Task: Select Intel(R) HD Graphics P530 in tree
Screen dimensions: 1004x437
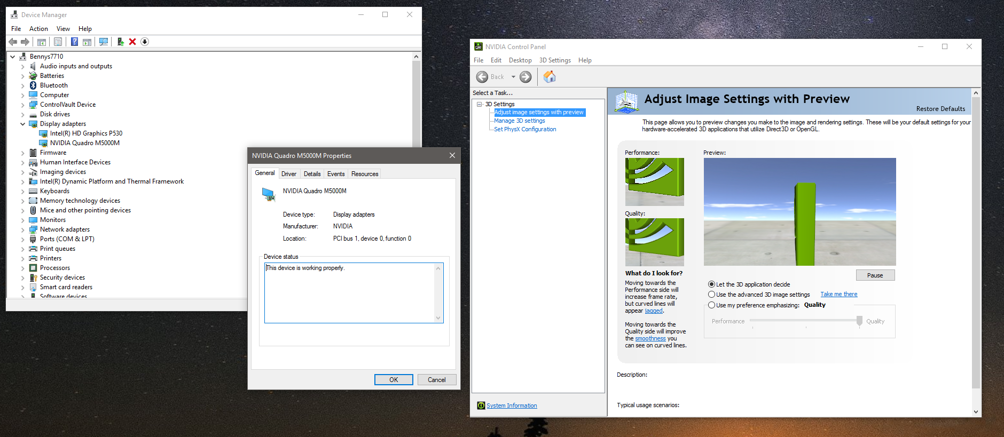Action: tap(86, 133)
